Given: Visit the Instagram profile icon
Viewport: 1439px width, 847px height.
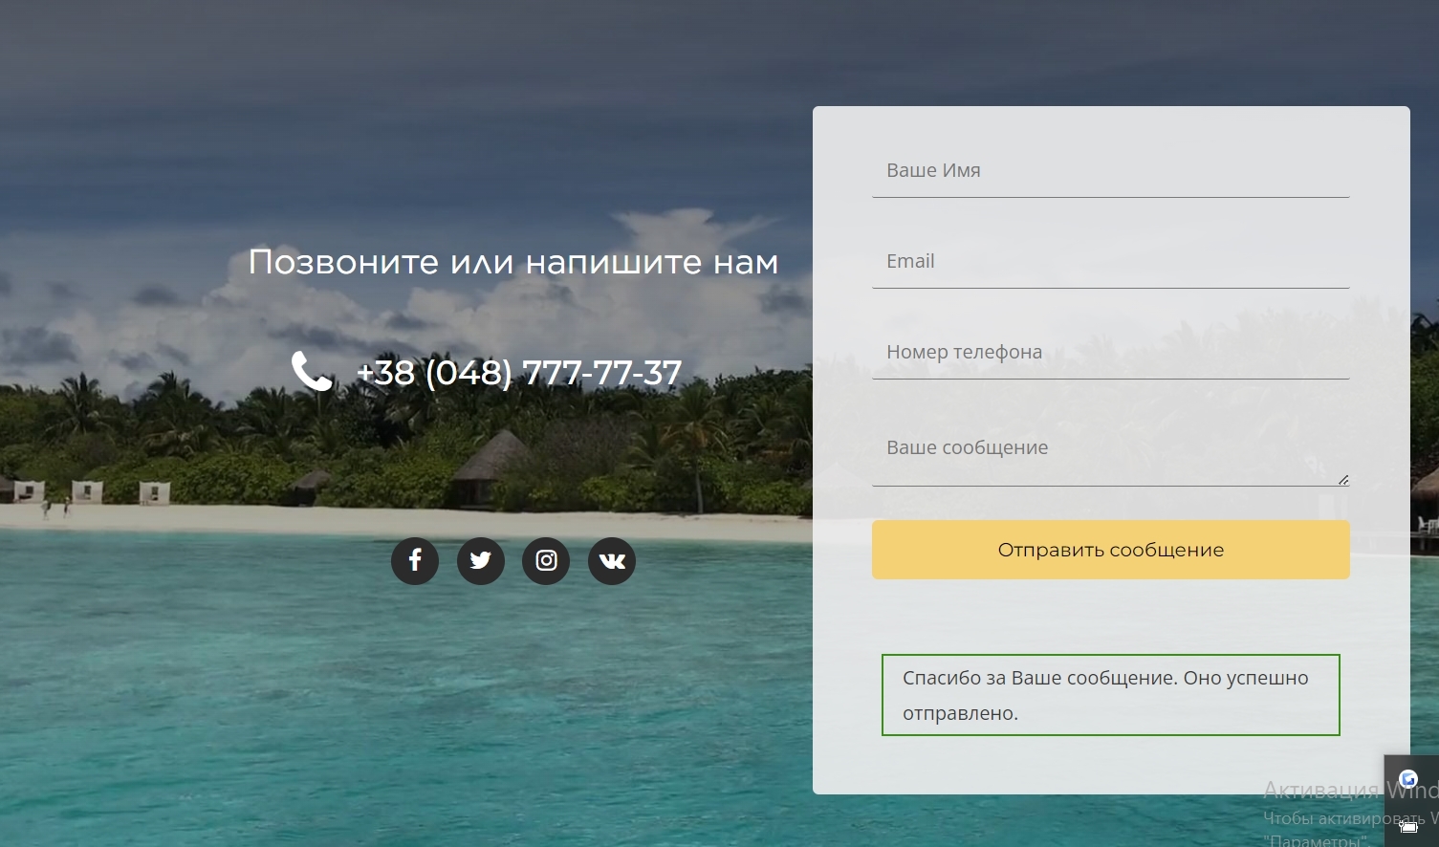Looking at the screenshot, I should [x=546, y=560].
